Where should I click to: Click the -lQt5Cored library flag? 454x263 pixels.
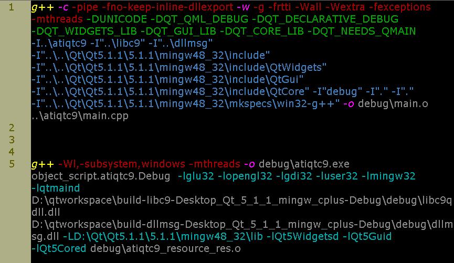click(59, 248)
